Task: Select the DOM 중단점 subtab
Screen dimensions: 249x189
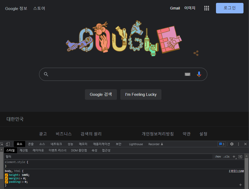Action: [x=79, y=150]
